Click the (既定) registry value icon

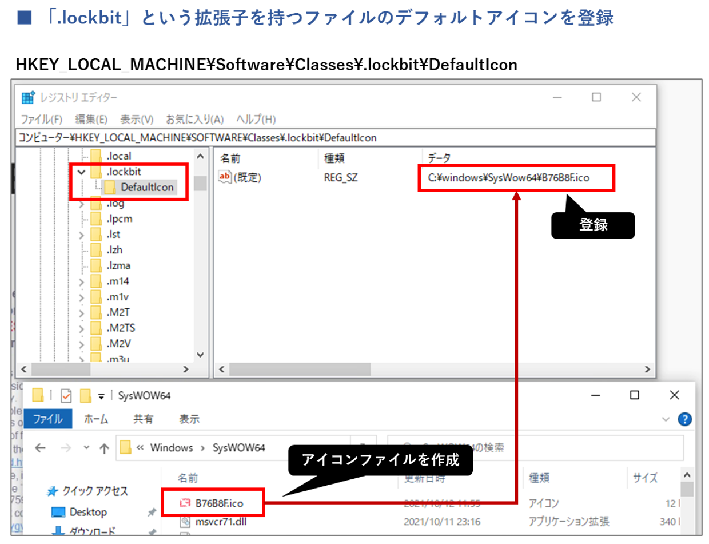[x=225, y=178]
